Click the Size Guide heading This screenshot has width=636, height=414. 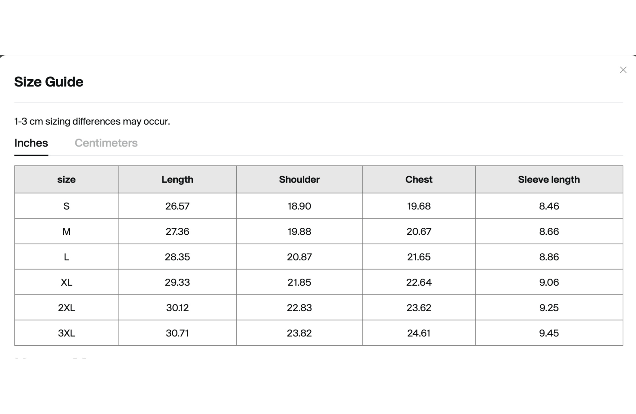[x=49, y=82]
